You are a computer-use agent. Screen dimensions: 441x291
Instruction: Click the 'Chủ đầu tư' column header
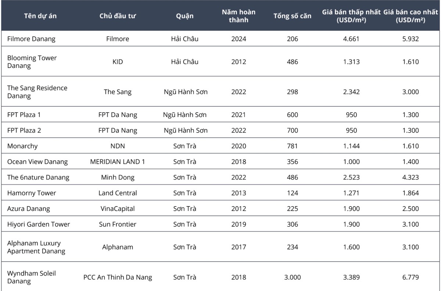click(x=118, y=16)
